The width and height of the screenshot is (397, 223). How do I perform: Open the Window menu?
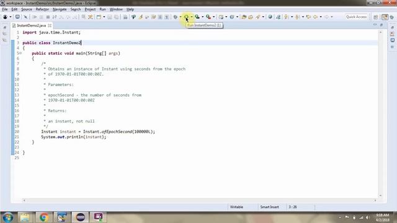click(x=116, y=9)
